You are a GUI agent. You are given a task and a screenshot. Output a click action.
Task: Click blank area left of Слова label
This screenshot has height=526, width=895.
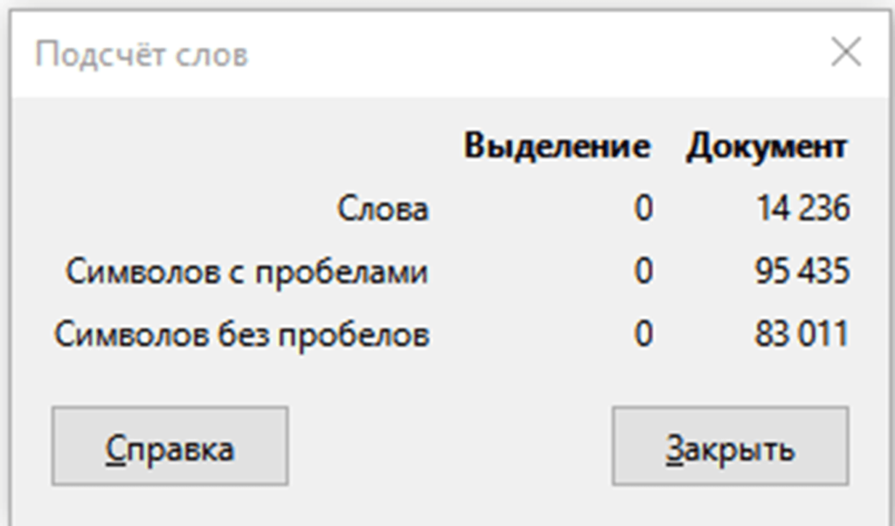pyautogui.click(x=175, y=209)
